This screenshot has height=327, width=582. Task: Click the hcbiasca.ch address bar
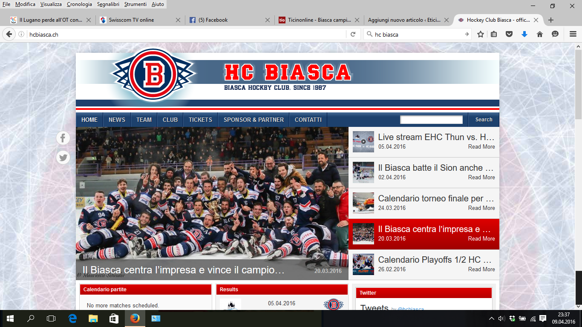[185, 34]
